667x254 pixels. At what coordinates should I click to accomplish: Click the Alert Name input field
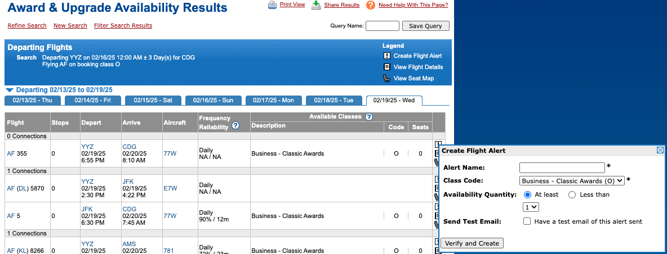click(x=562, y=167)
